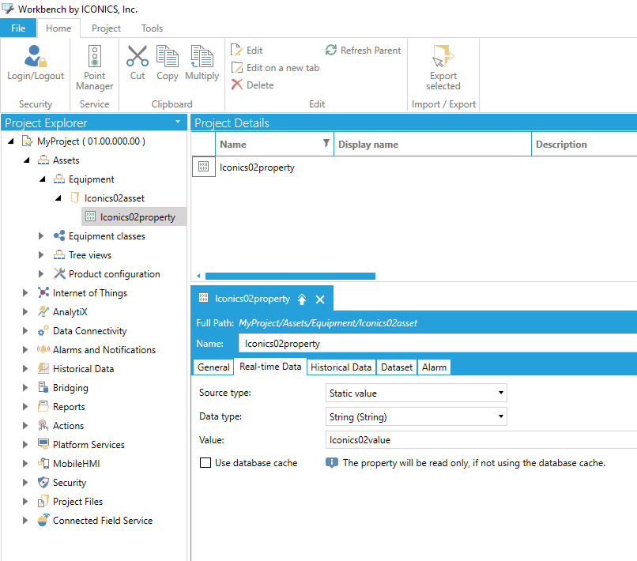637x561 pixels.
Task: Click the Delete ribbon button
Action: (x=253, y=85)
